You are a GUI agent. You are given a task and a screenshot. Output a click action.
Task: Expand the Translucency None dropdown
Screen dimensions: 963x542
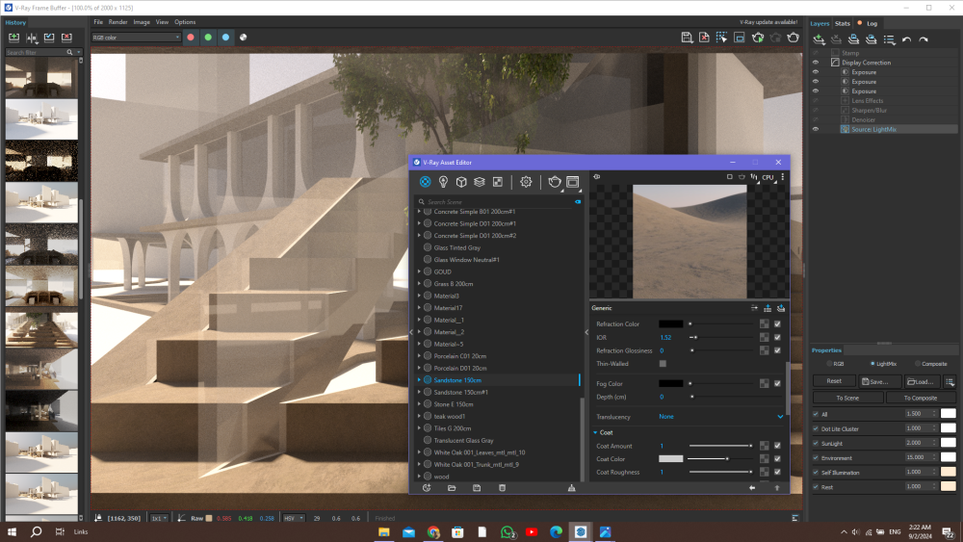click(x=779, y=417)
